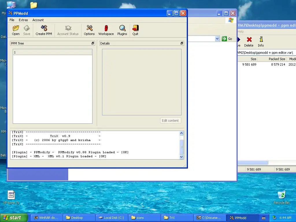
Task: Select the My Computer desktop icon
Action: 11,4
